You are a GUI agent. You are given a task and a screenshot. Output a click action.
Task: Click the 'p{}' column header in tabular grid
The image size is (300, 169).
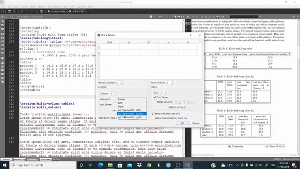coord(110,42)
